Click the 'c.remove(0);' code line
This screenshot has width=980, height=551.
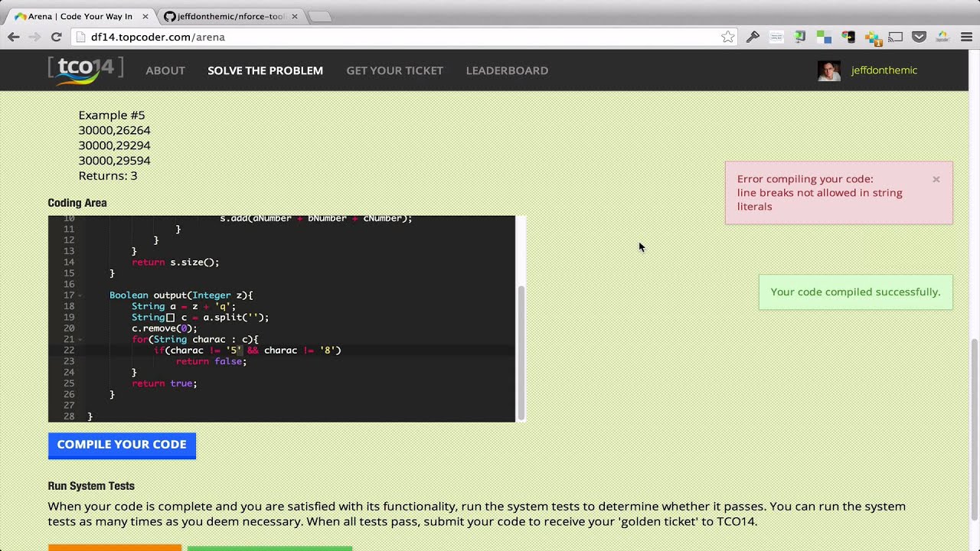click(x=164, y=328)
